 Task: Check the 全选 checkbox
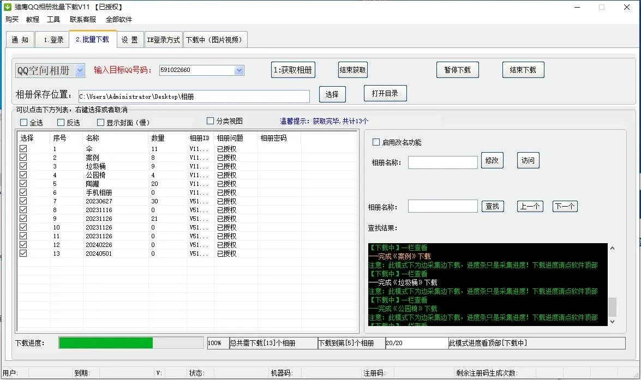click(23, 123)
